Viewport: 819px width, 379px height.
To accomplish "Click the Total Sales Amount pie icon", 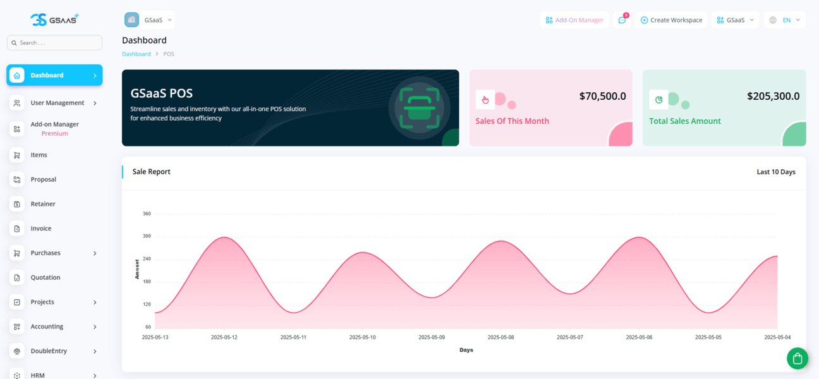I will click(x=658, y=99).
